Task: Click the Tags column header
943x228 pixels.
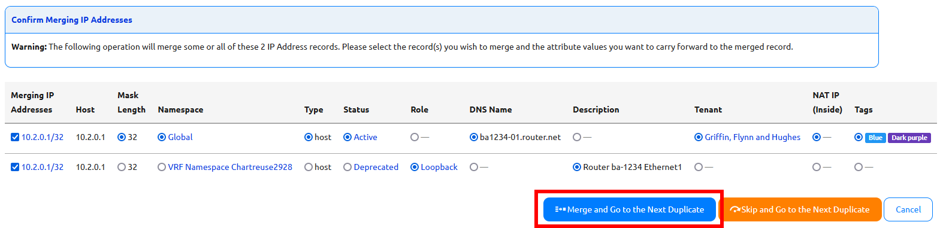Action: pos(863,110)
